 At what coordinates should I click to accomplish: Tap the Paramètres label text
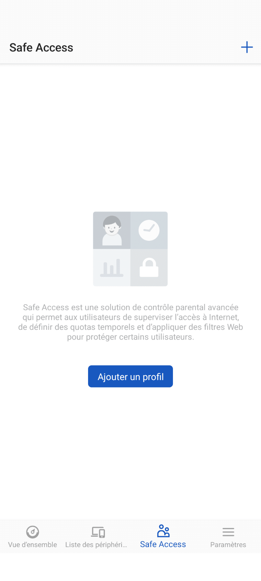click(228, 545)
